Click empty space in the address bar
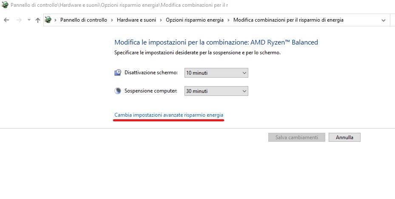 coord(361,20)
